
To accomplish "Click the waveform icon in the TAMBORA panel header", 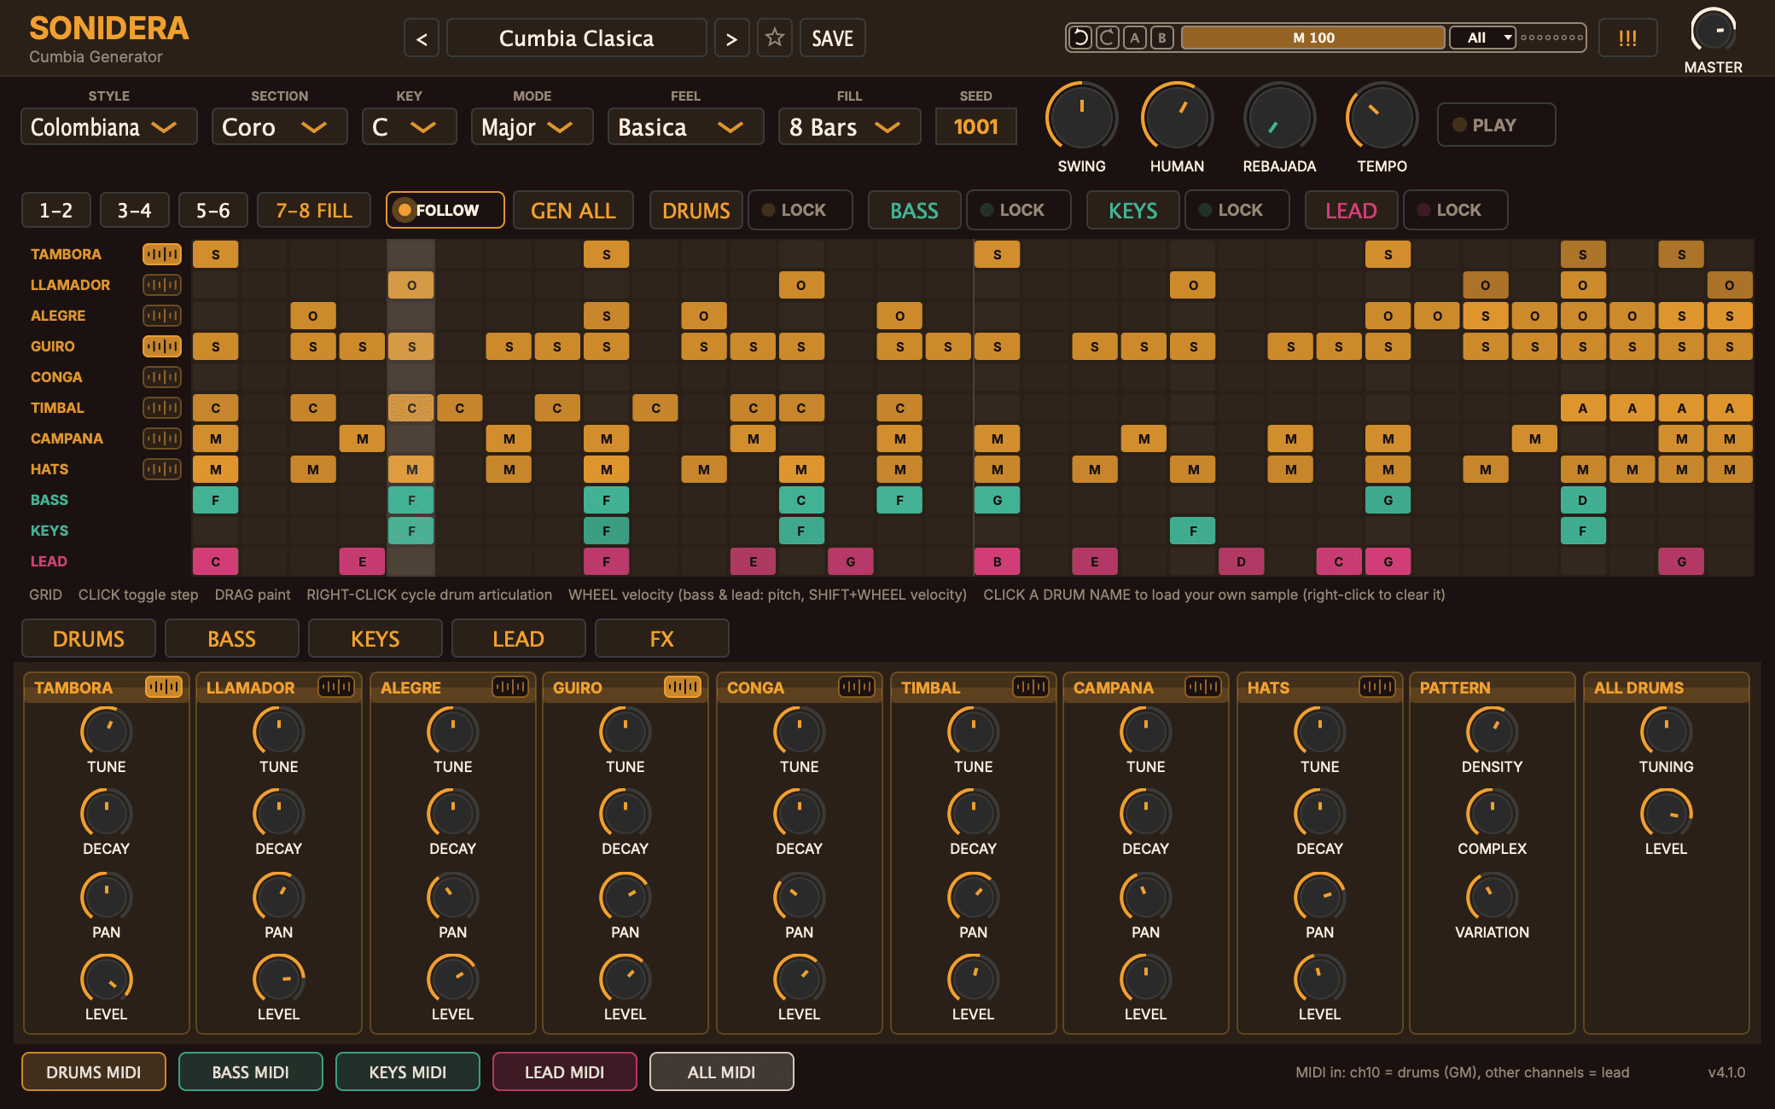I will tap(164, 687).
